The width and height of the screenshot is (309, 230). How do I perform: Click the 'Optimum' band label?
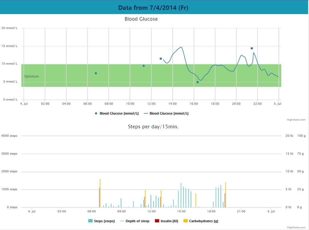point(31,76)
